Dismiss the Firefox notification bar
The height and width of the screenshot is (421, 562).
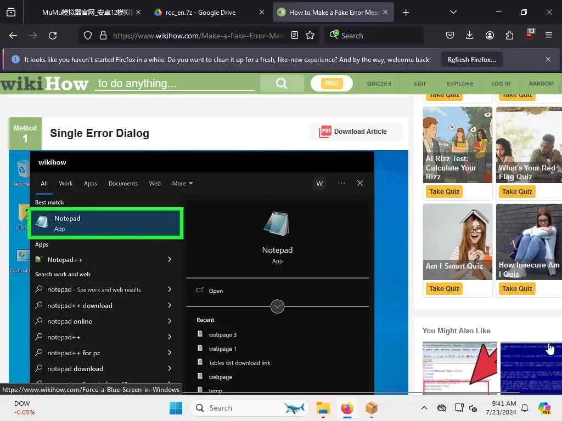(548, 59)
